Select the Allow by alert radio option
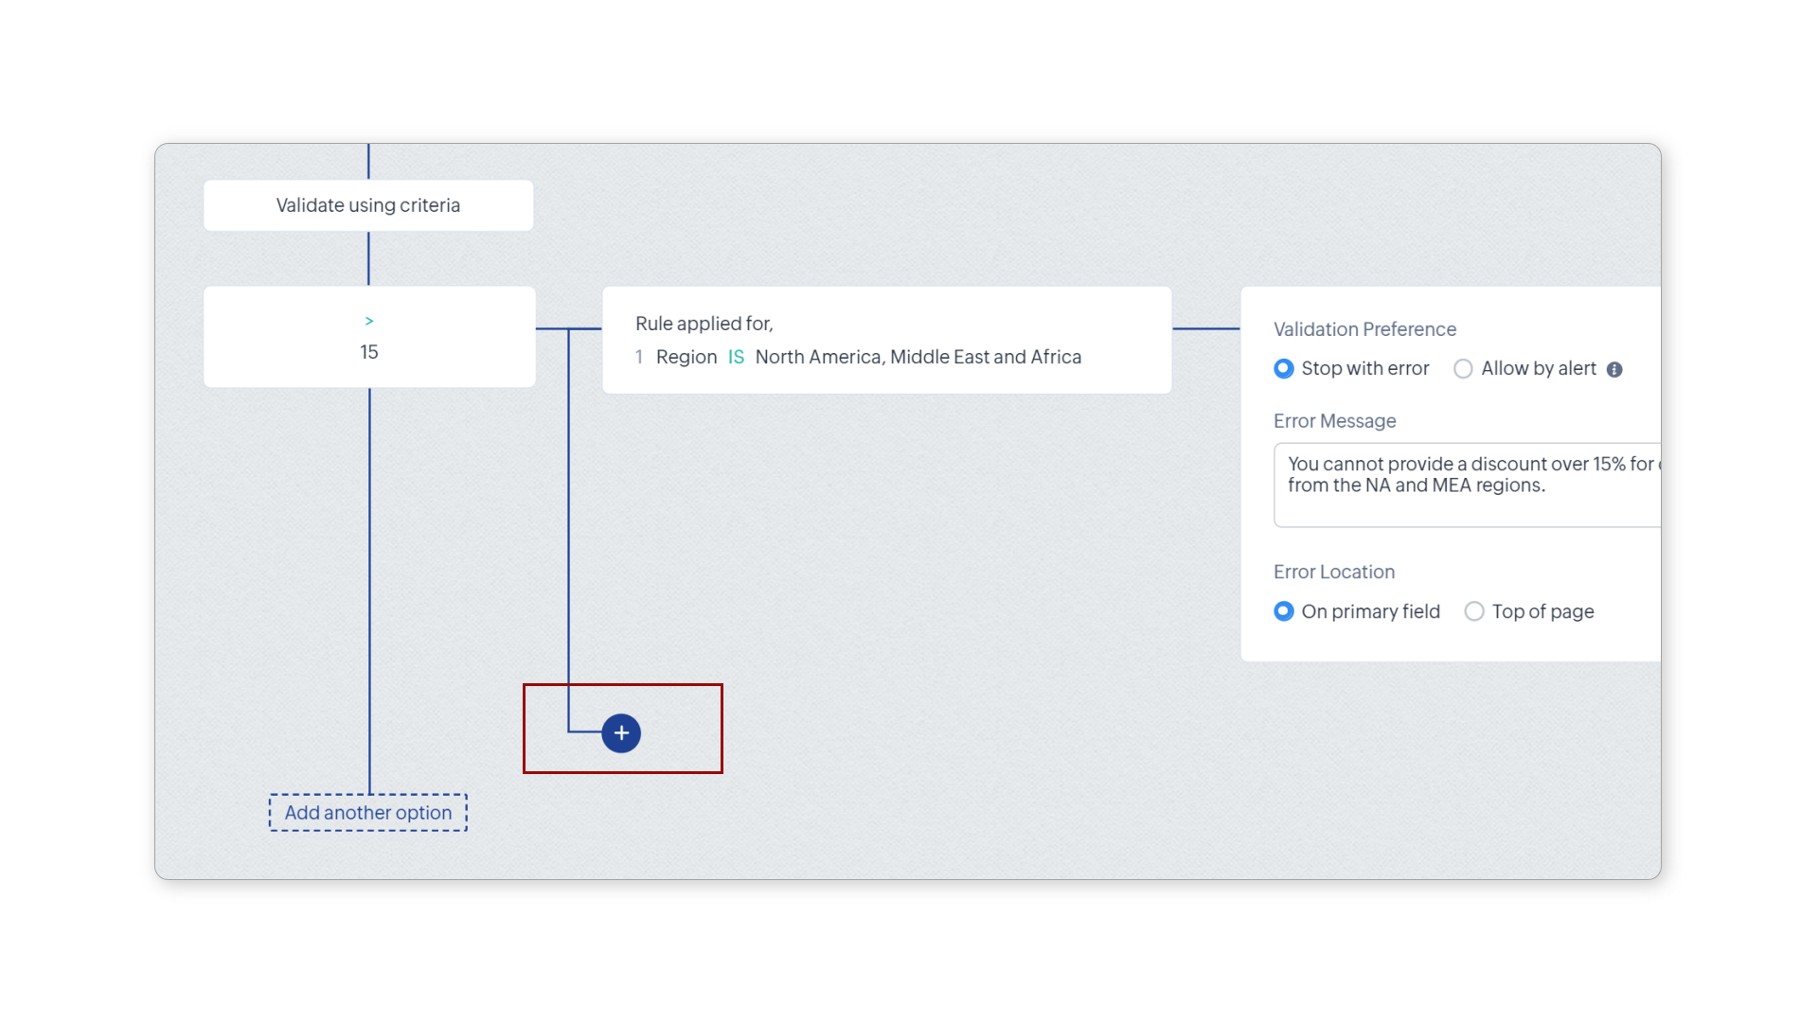The height and width of the screenshot is (1022, 1818). point(1463,369)
